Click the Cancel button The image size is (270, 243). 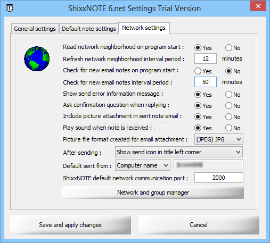[x=199, y=225]
